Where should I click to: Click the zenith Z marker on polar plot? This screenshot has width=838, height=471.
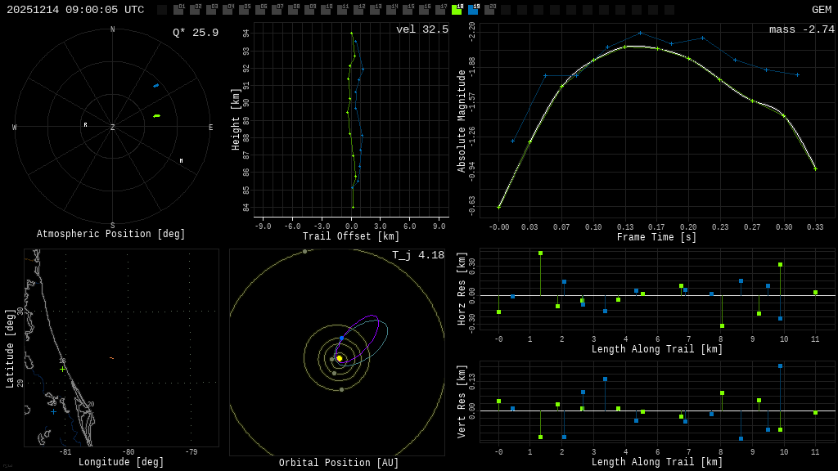pos(113,128)
